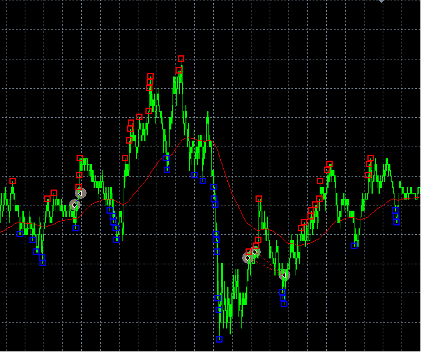421x352 pixels.
Task: Click lone blue square at the dip before the final rally
Action: (x=354, y=245)
